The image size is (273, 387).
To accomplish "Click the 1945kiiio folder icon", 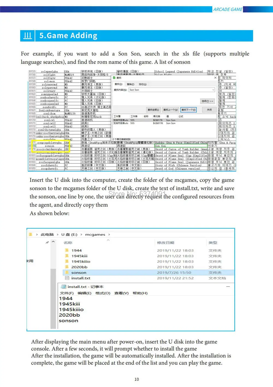I will tap(67, 261).
